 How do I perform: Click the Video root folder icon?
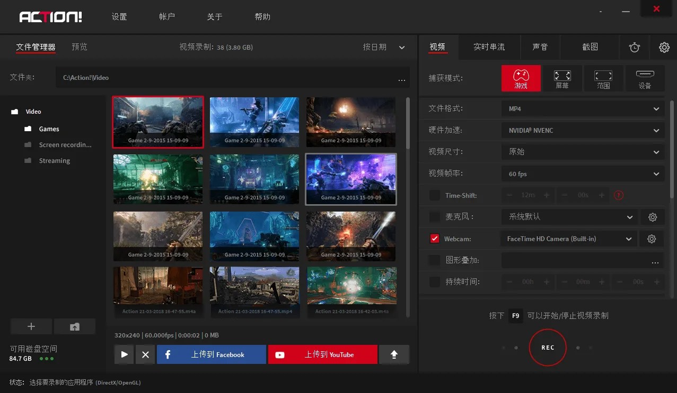15,112
